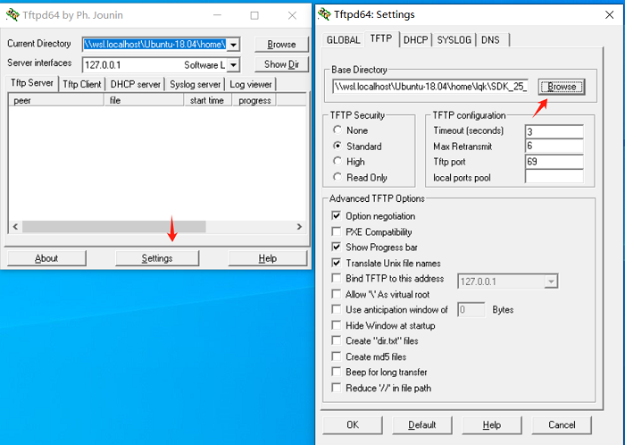The height and width of the screenshot is (445, 625).
Task: Click the progress column header
Action: pos(254,100)
